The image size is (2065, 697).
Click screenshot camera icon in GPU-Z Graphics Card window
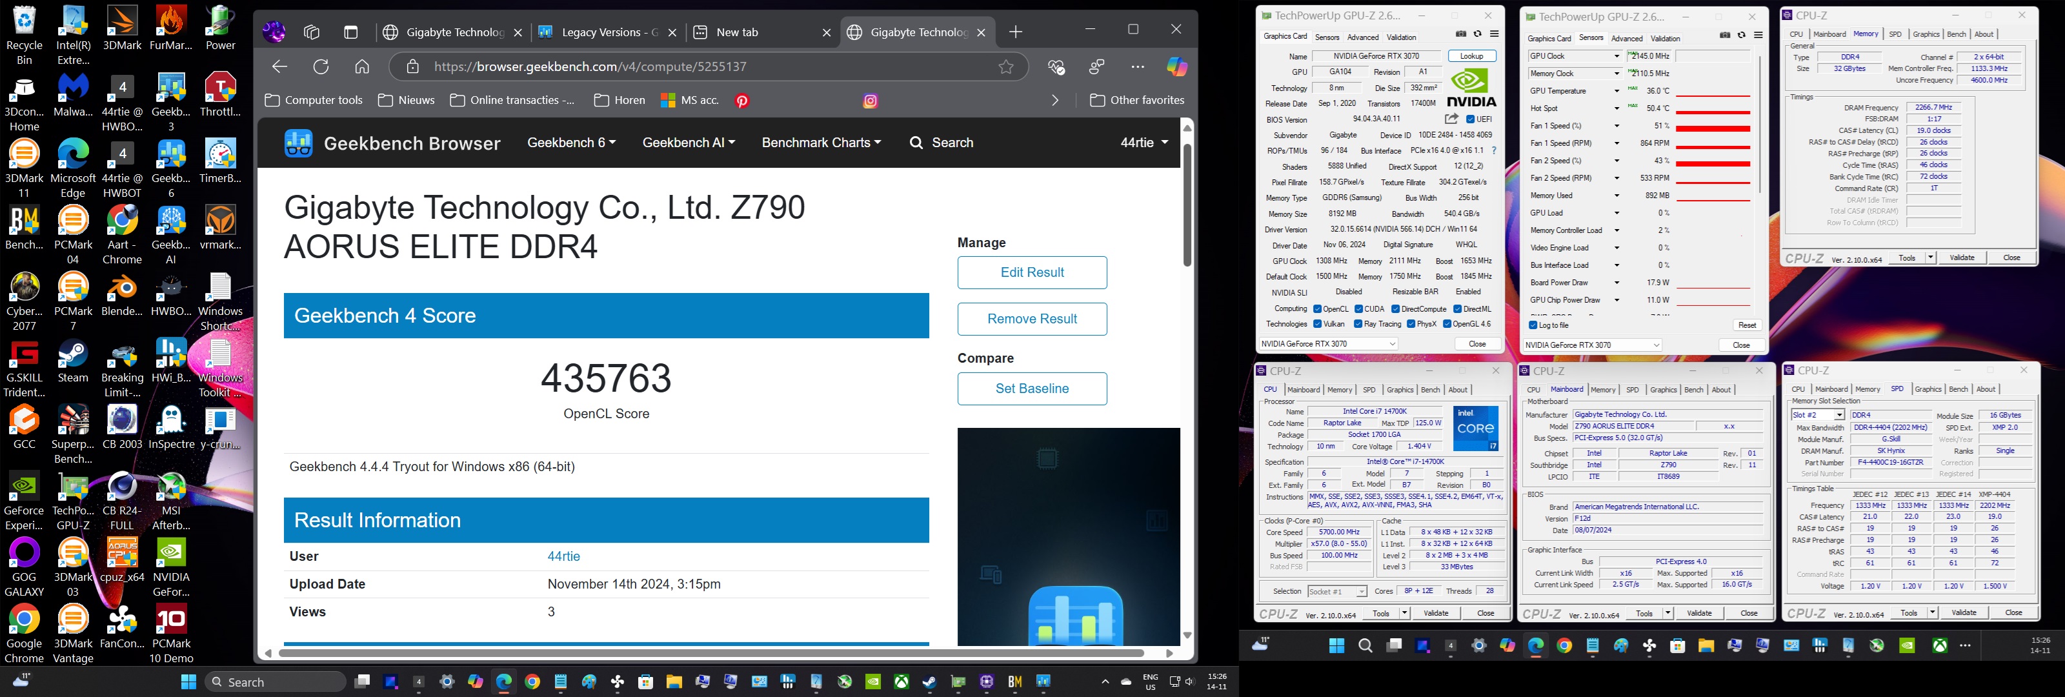pos(1460,34)
